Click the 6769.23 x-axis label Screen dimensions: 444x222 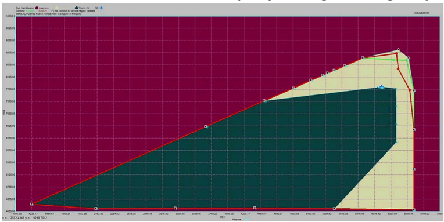[x=425, y=214]
